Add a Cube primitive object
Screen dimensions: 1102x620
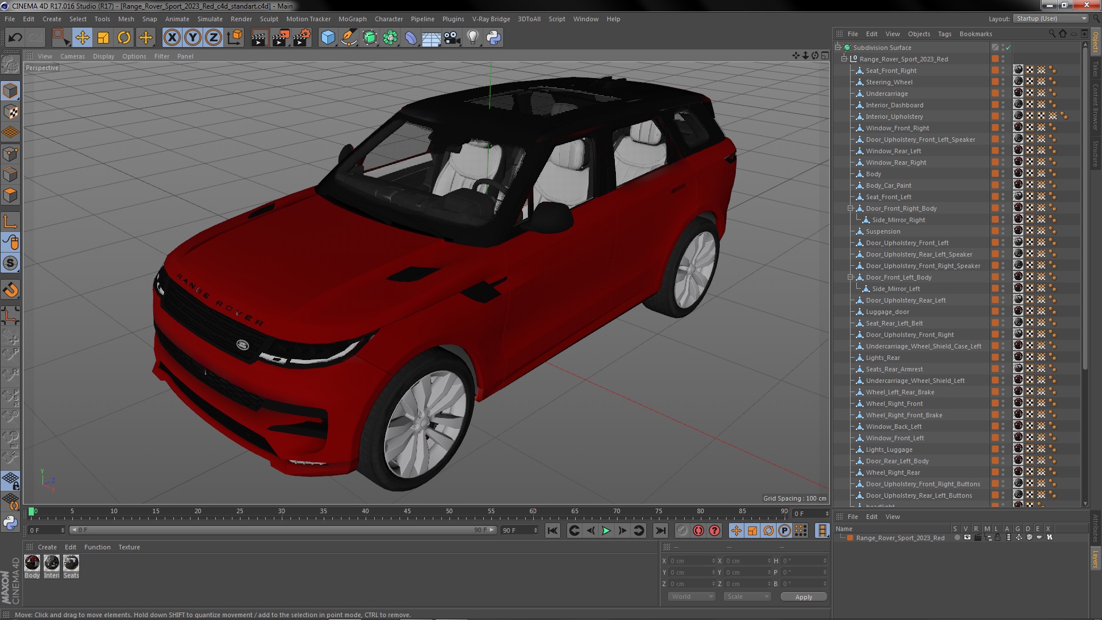[328, 38]
